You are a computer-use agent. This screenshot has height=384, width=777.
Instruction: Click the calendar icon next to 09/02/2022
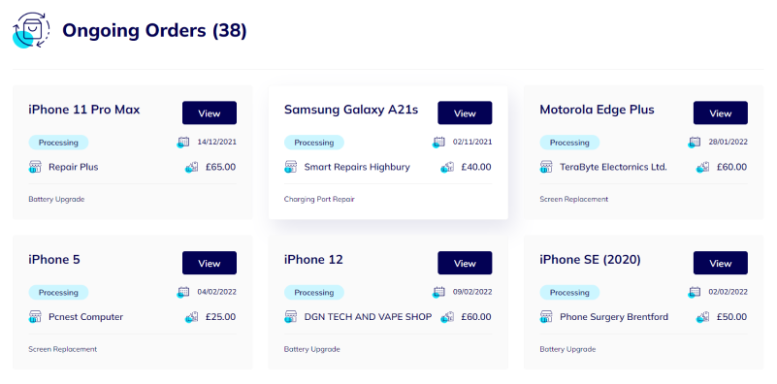pos(438,292)
